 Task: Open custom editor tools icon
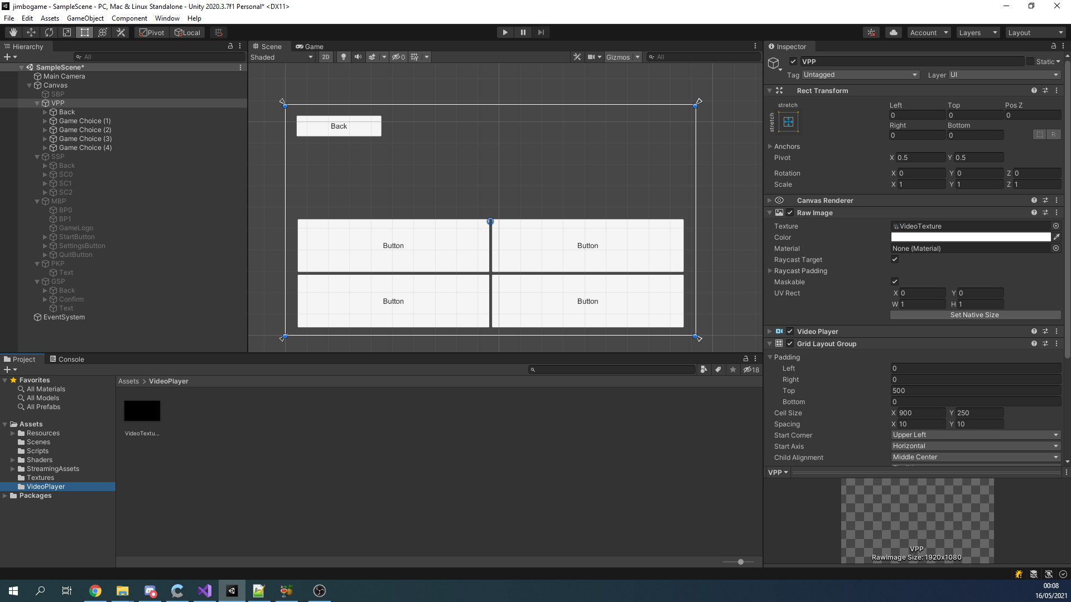(x=120, y=32)
